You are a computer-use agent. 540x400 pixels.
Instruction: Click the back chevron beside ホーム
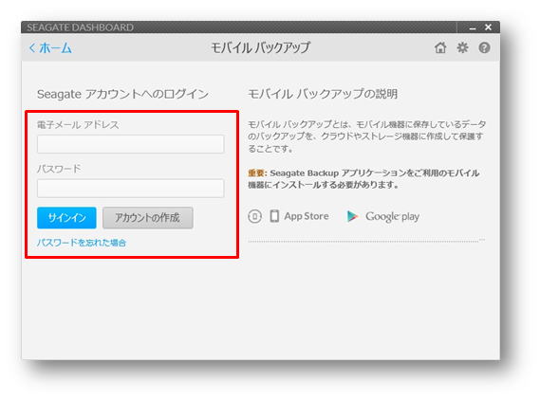(x=32, y=47)
